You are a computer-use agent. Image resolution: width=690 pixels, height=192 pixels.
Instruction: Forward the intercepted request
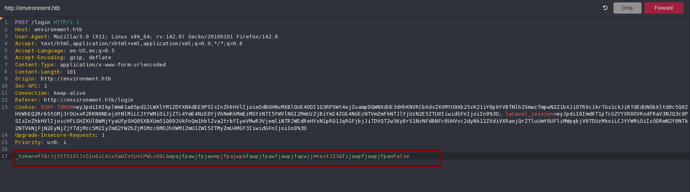click(x=664, y=8)
